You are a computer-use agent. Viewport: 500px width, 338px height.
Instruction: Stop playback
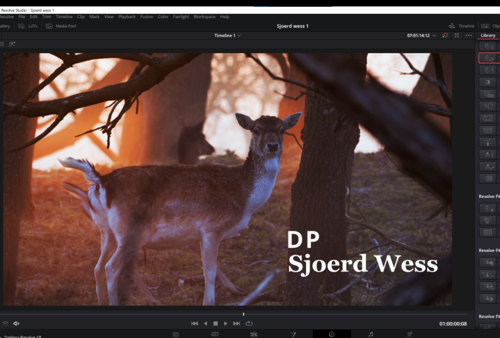click(x=215, y=324)
